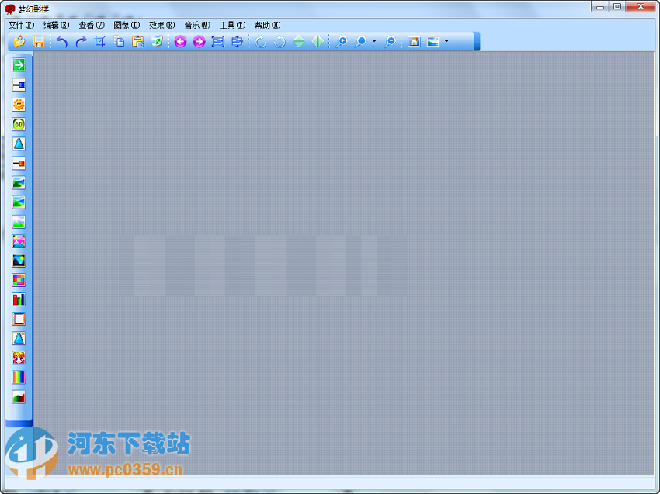Click the blue triangle with plus icon
This screenshot has width=660, height=494.
[x=19, y=338]
